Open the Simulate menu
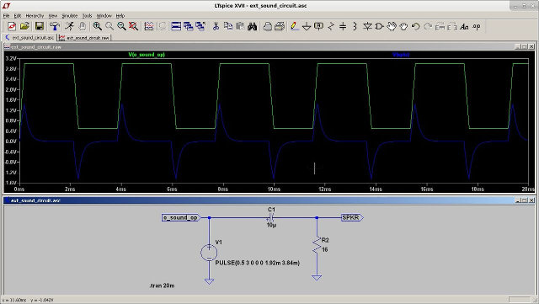The width and height of the screenshot is (539, 304). [x=70, y=16]
